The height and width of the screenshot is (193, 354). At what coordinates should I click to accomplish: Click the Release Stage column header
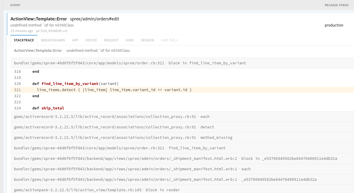(x=336, y=5)
